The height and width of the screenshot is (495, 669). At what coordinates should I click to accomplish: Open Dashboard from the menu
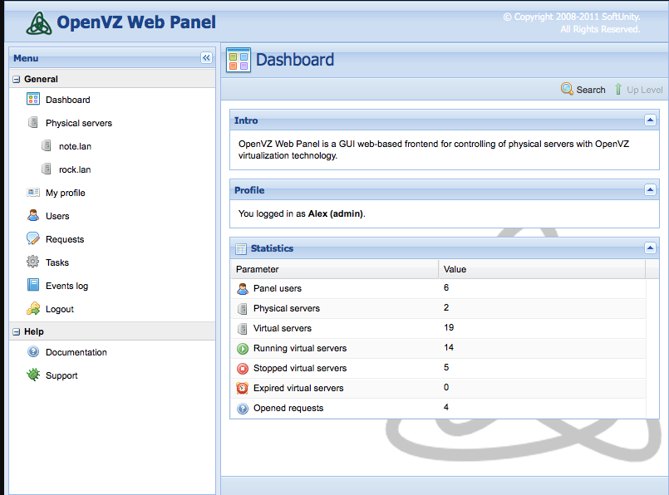pyautogui.click(x=68, y=100)
